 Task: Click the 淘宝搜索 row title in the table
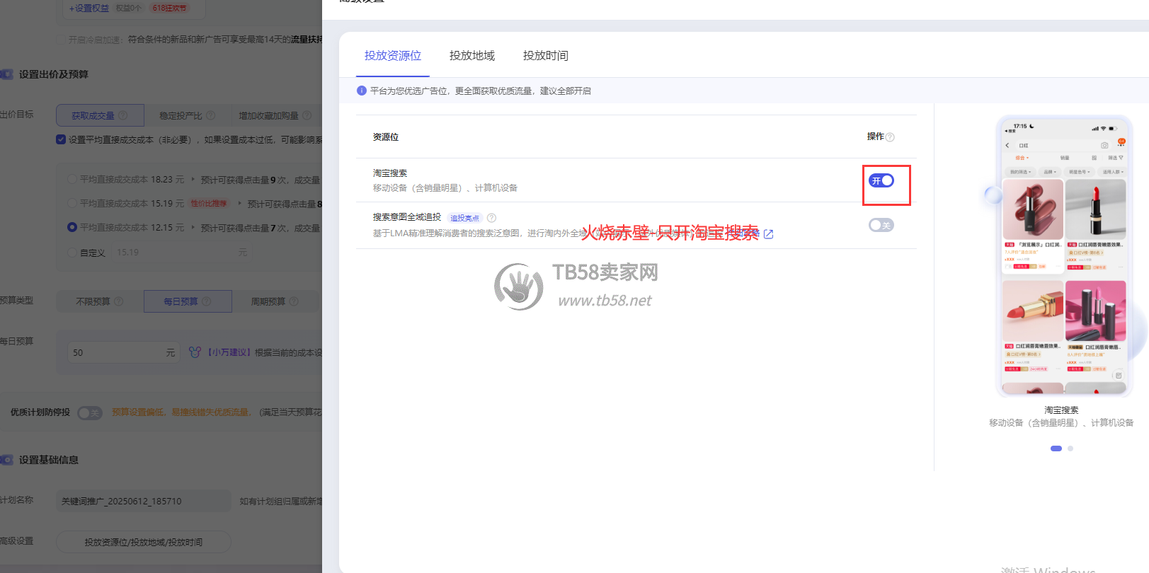390,173
